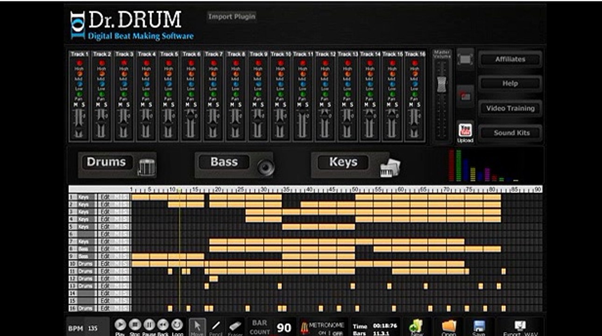Select the Move arrow tool
Viewport: 602px width, 336px height.
[x=197, y=327]
